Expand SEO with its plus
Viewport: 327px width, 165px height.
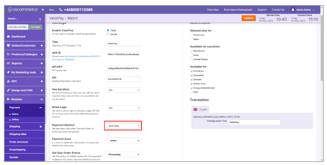coord(42,81)
